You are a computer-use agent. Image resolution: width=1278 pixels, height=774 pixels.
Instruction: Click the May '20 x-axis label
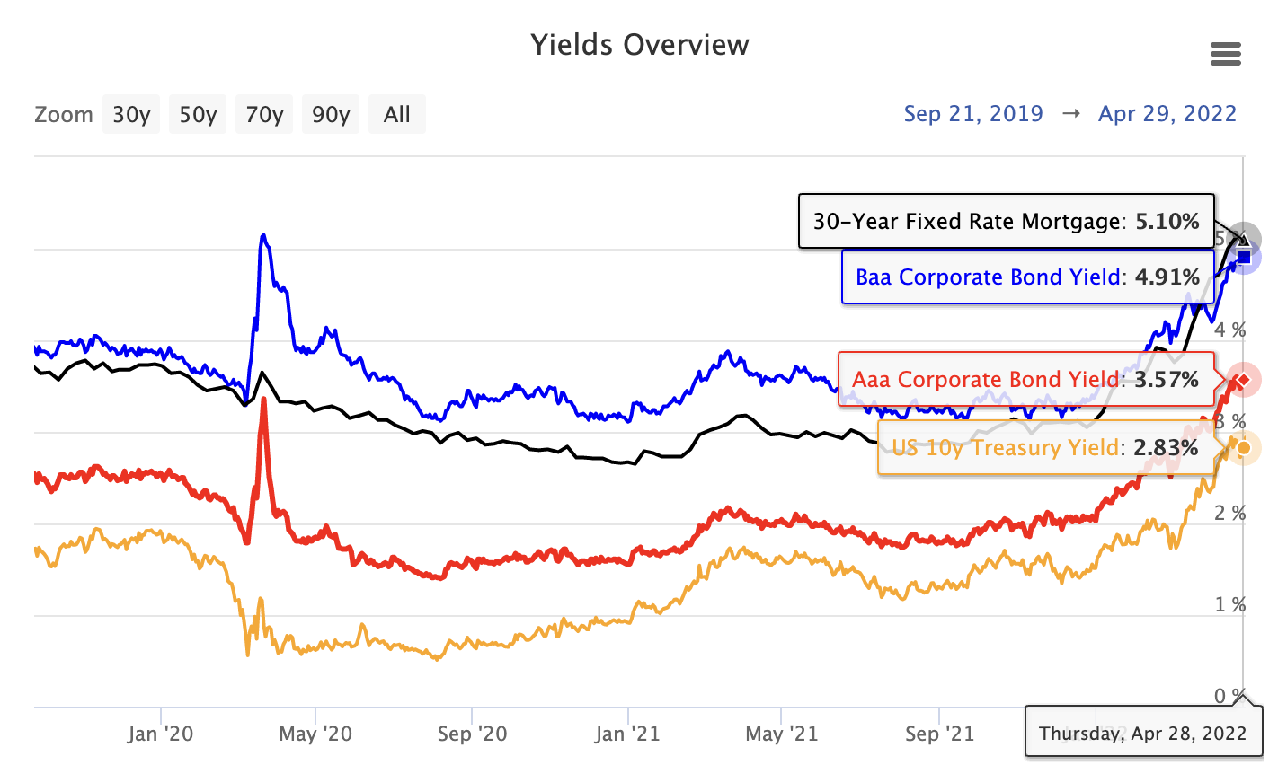click(315, 734)
